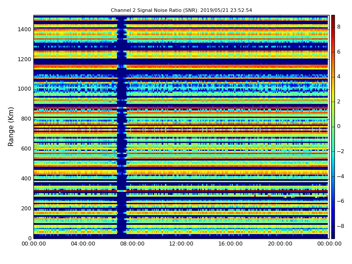Click the plot title text
The image size is (352, 264).
tap(181, 10)
